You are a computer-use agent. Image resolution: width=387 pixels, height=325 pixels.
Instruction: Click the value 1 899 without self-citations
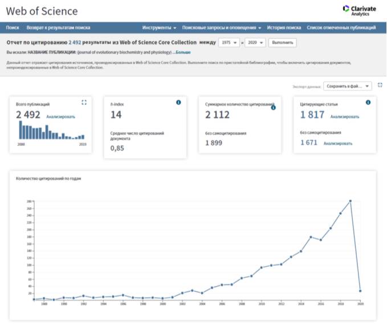(214, 143)
